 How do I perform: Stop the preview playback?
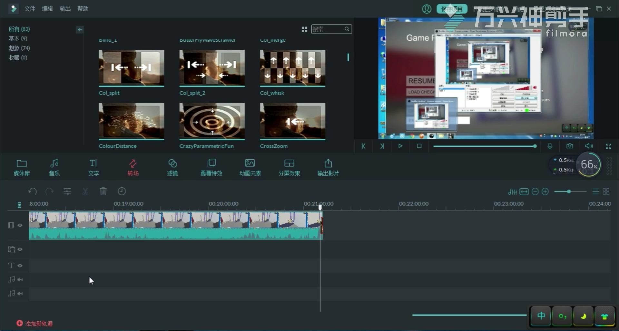[419, 146]
